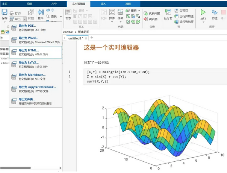Click the plus button to add new tab
The image size is (227, 173).
coord(92,38)
